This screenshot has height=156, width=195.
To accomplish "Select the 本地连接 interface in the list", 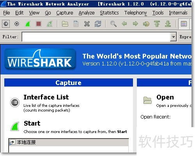I will click(x=69, y=142).
